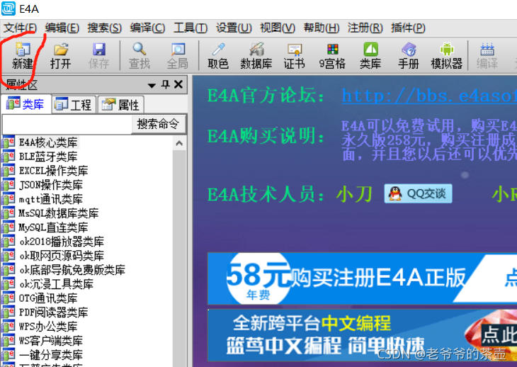
Task: Click the 搜索命令 button
Action: coord(158,124)
